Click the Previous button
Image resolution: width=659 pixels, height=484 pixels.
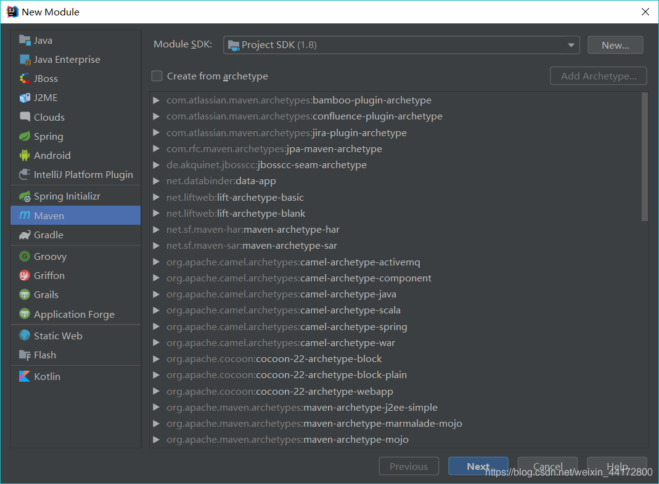pos(409,466)
